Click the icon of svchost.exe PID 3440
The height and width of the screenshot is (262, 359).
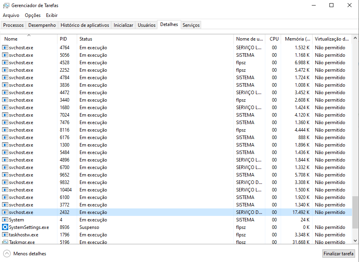pyautogui.click(x=5, y=100)
